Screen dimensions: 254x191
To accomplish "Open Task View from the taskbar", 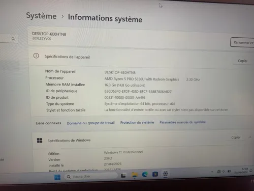I will (x=123, y=176).
